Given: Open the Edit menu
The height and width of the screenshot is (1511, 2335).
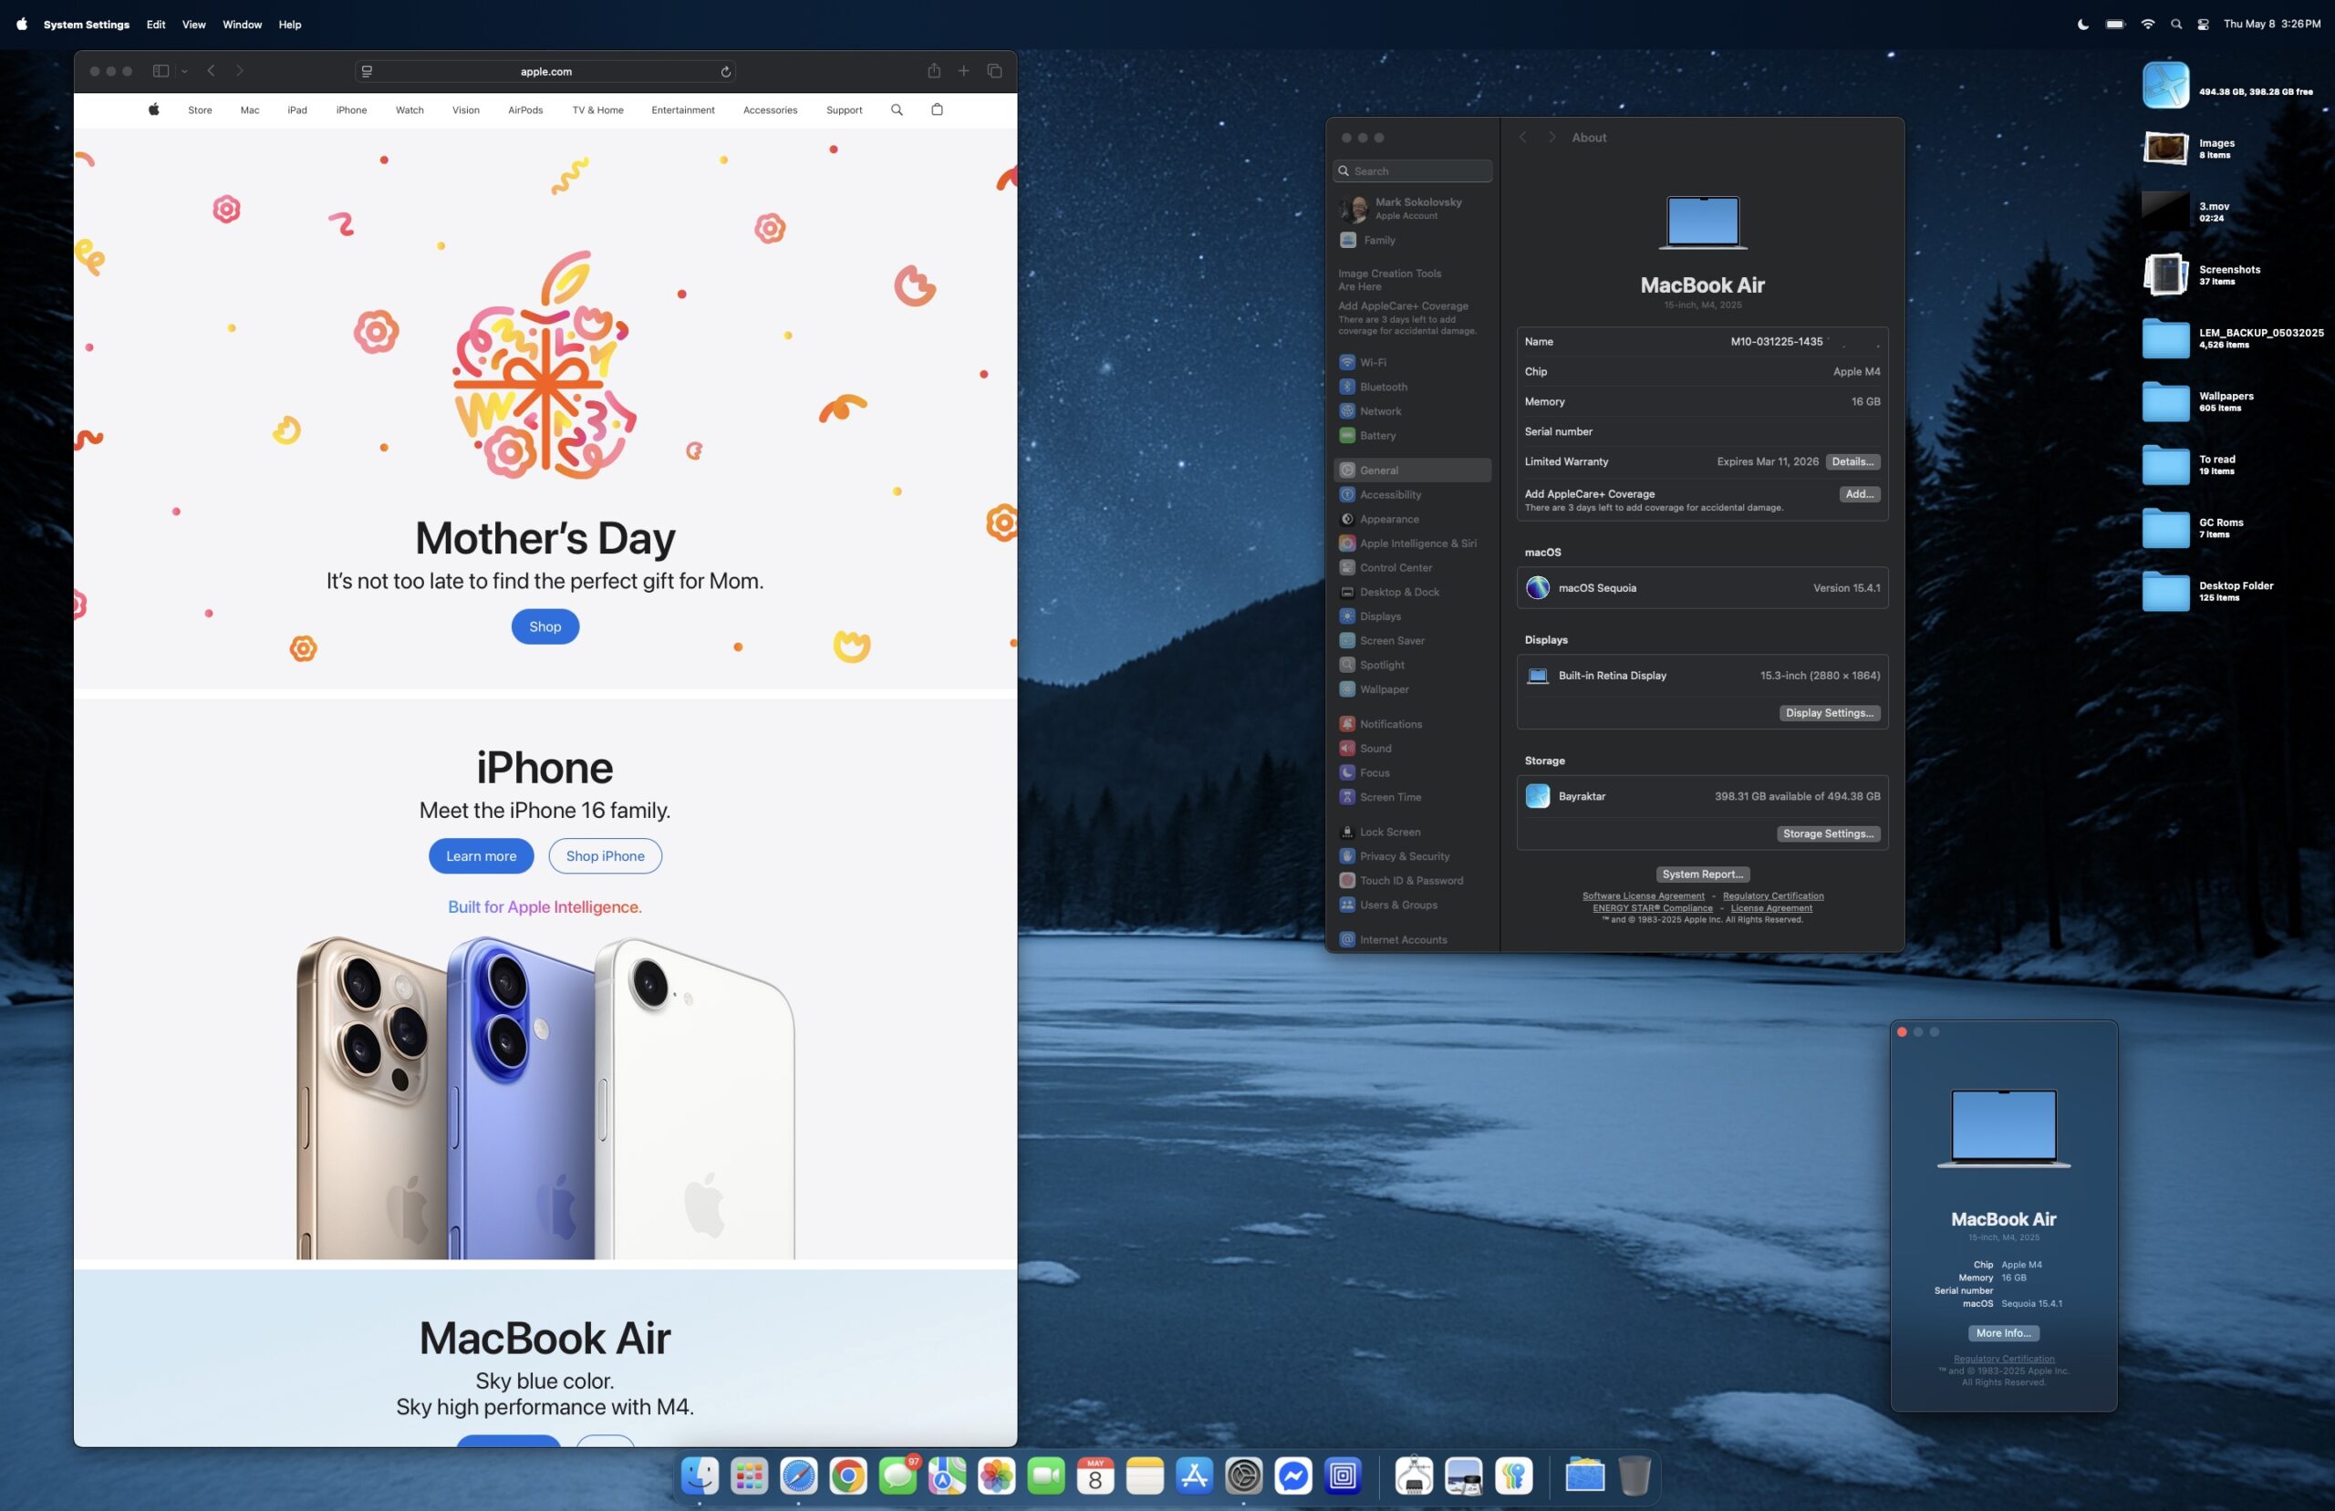Looking at the screenshot, I should pyautogui.click(x=156, y=25).
